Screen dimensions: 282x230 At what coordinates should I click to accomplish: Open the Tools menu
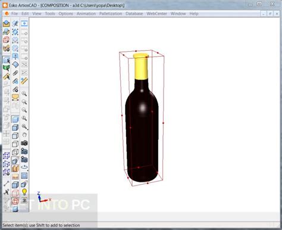coord(50,14)
